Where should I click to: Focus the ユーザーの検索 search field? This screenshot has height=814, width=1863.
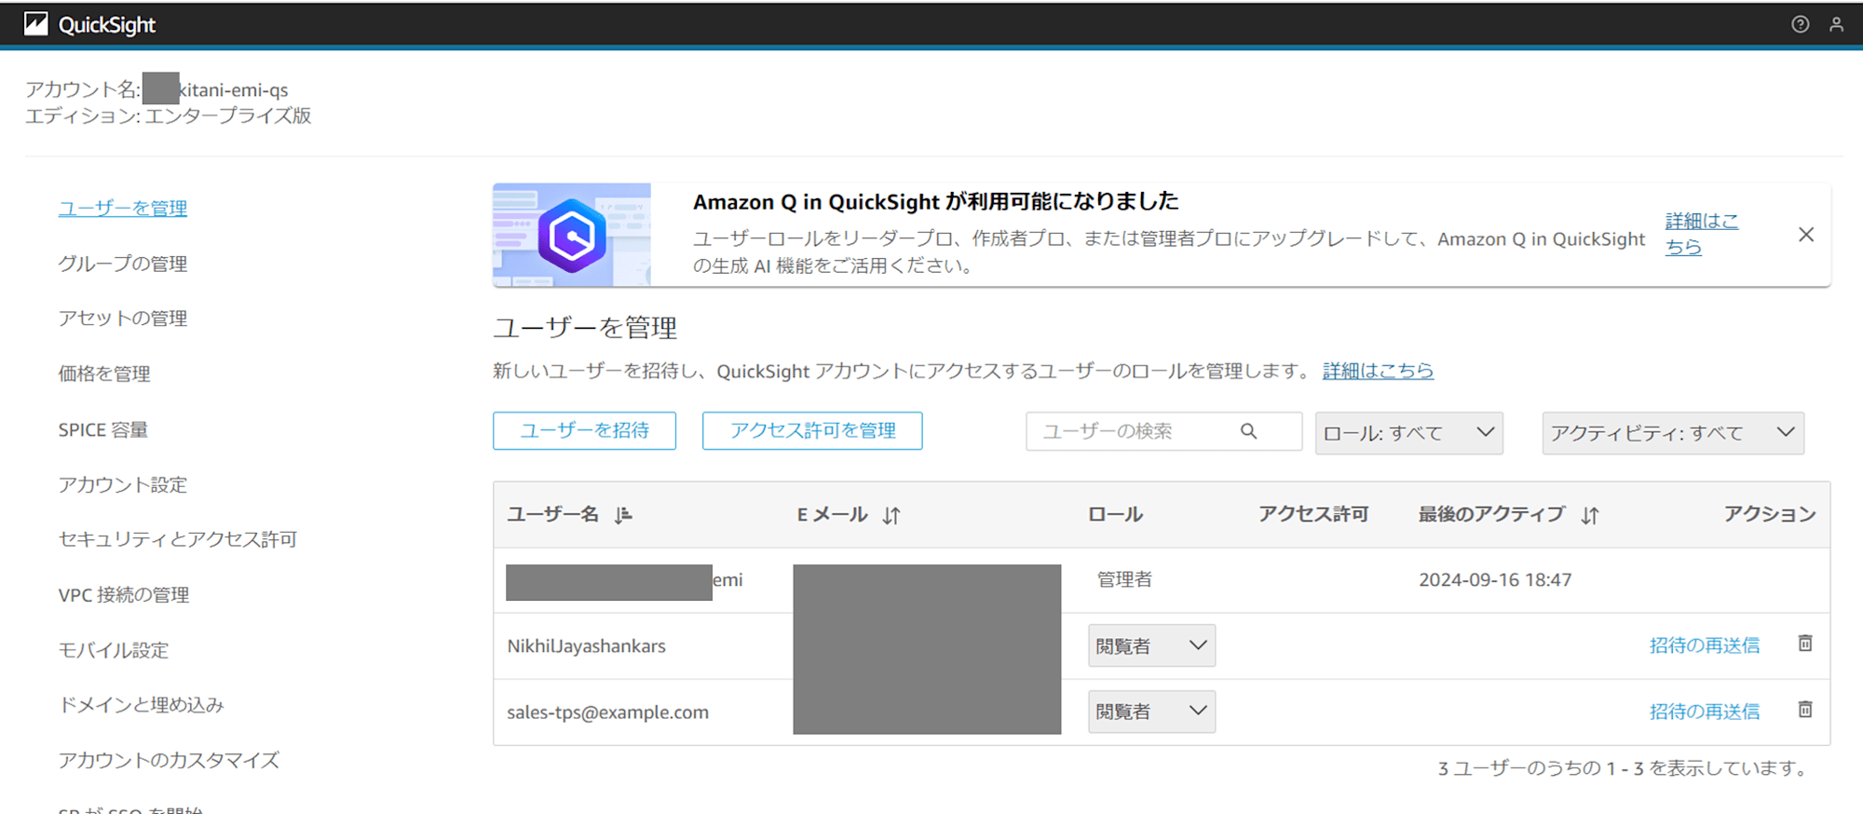(1163, 431)
